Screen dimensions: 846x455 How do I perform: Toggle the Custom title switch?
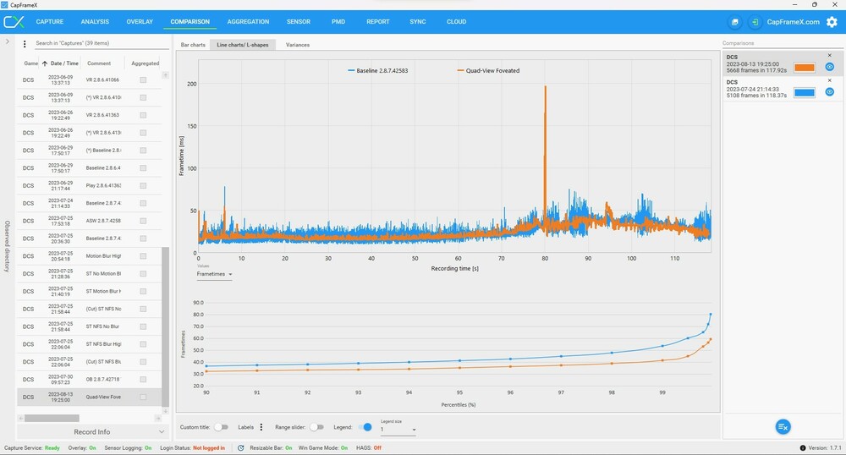click(221, 427)
